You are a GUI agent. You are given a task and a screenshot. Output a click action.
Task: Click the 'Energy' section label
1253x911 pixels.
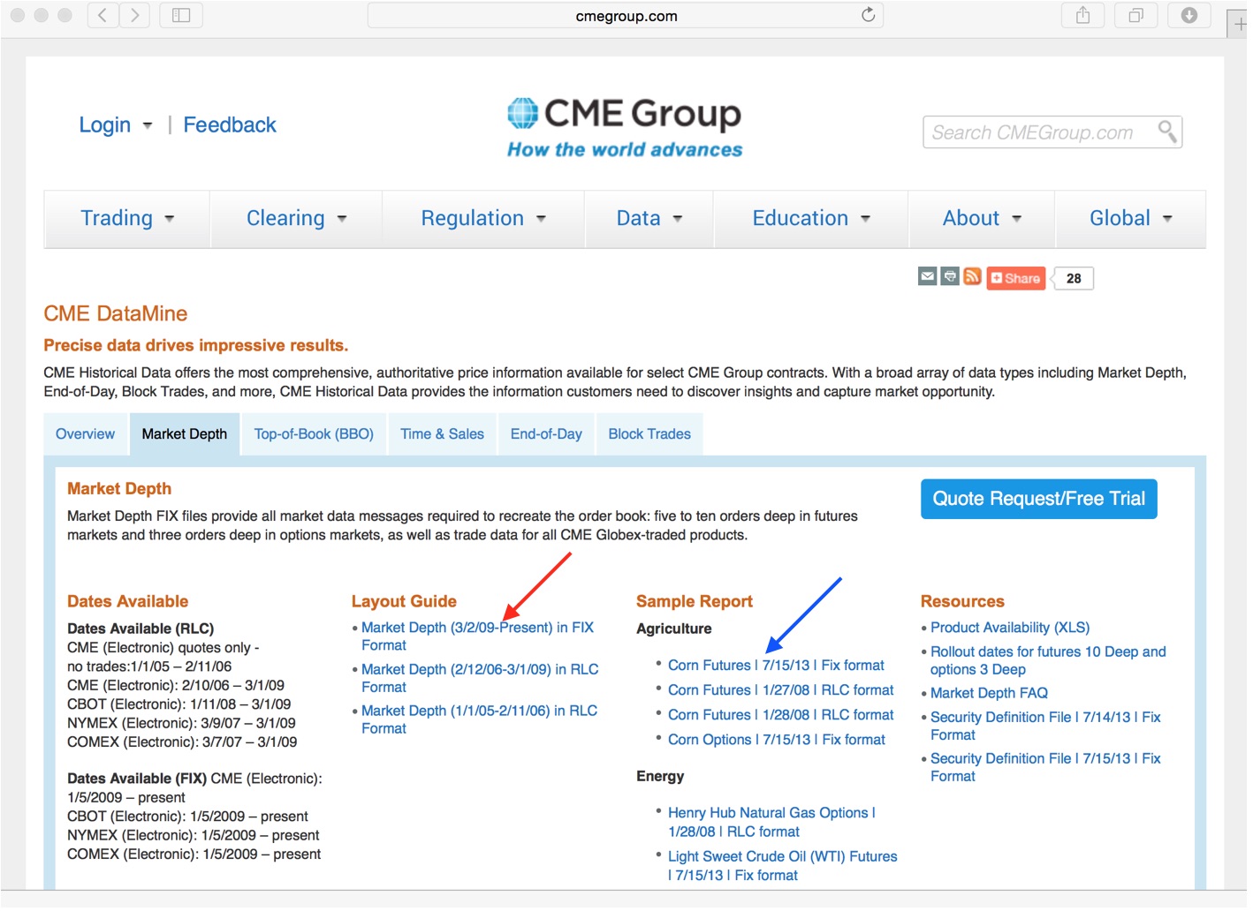tap(660, 776)
